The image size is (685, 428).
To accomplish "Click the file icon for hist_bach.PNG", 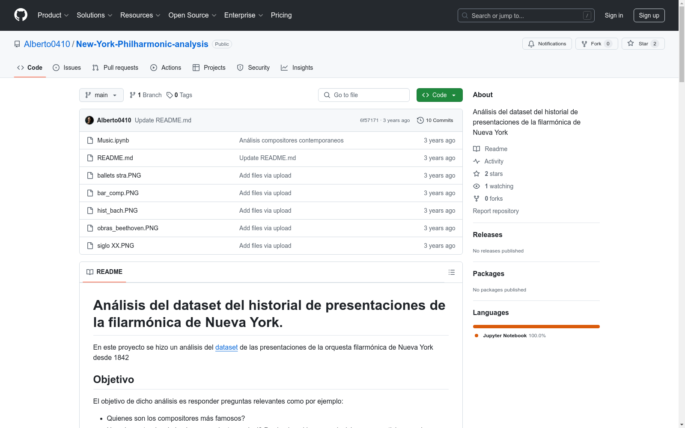I will coord(90,211).
